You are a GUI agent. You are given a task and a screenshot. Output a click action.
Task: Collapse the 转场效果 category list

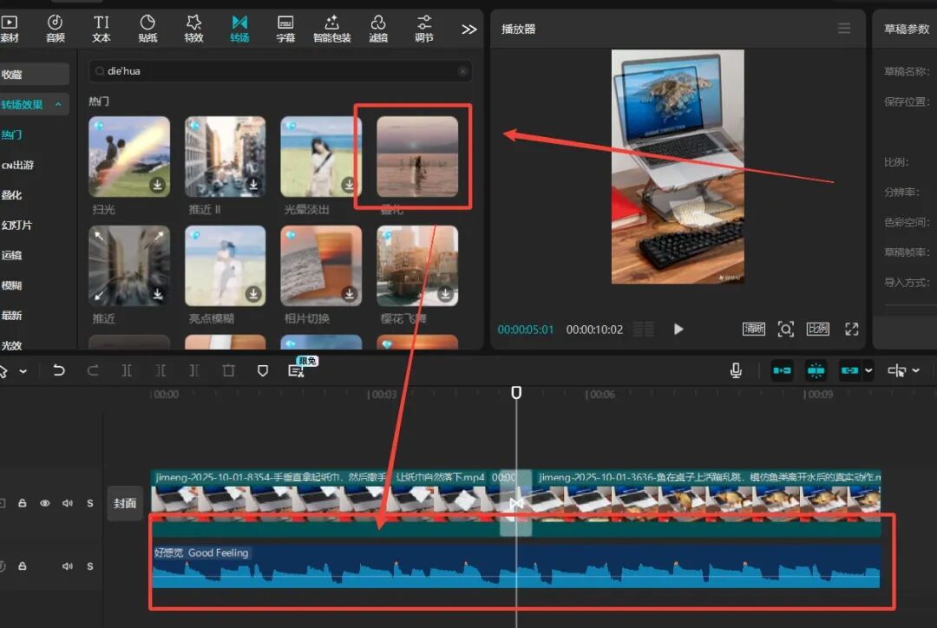58,104
